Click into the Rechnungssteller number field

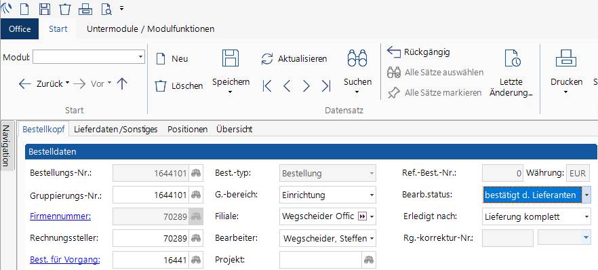[151, 238]
